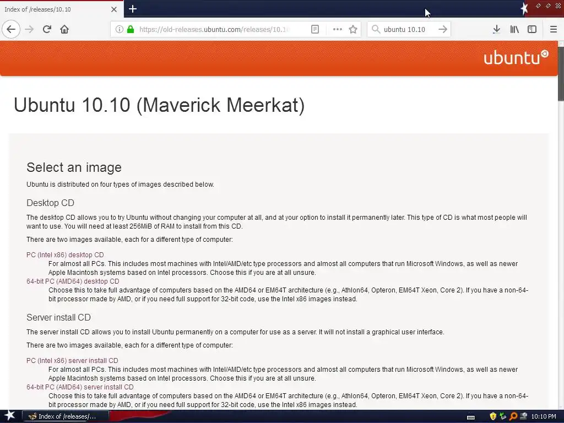Select the Index of /releases/10.10 tab
Image resolution: width=564 pixels, height=423 pixels.
pos(62,9)
